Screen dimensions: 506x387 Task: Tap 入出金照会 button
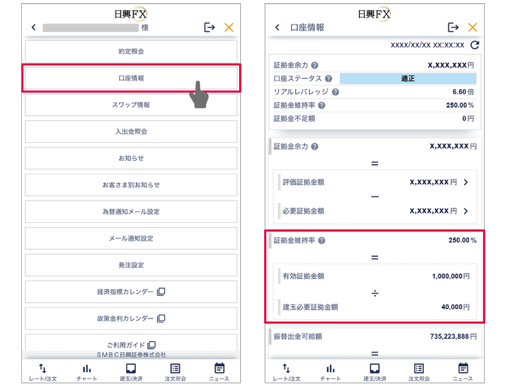pyautogui.click(x=131, y=131)
